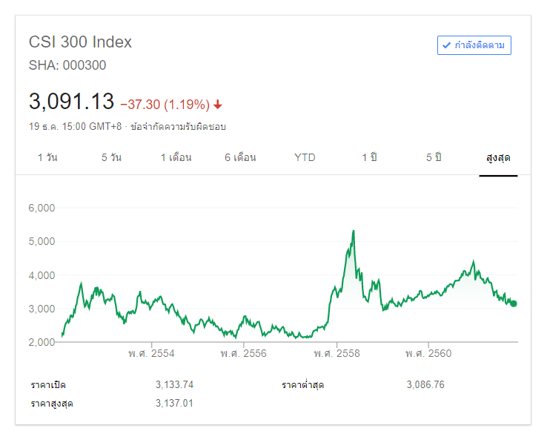Select the YTD tab

(305, 157)
